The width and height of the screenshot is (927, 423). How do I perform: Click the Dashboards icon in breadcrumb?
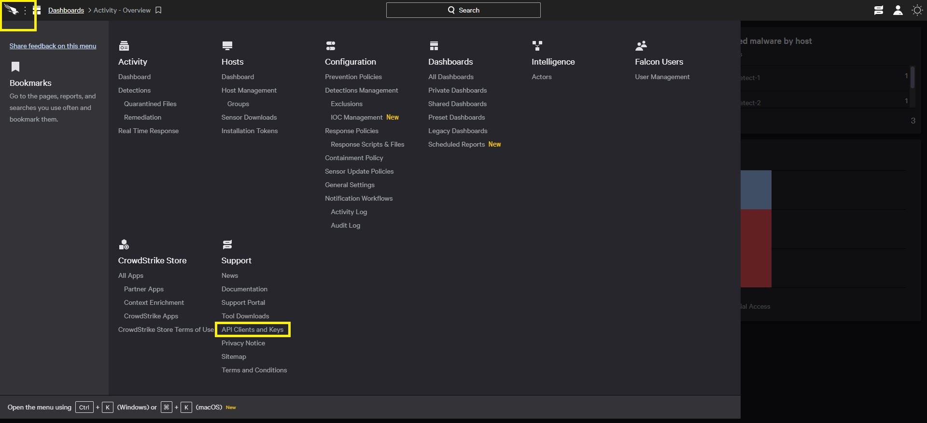37,10
